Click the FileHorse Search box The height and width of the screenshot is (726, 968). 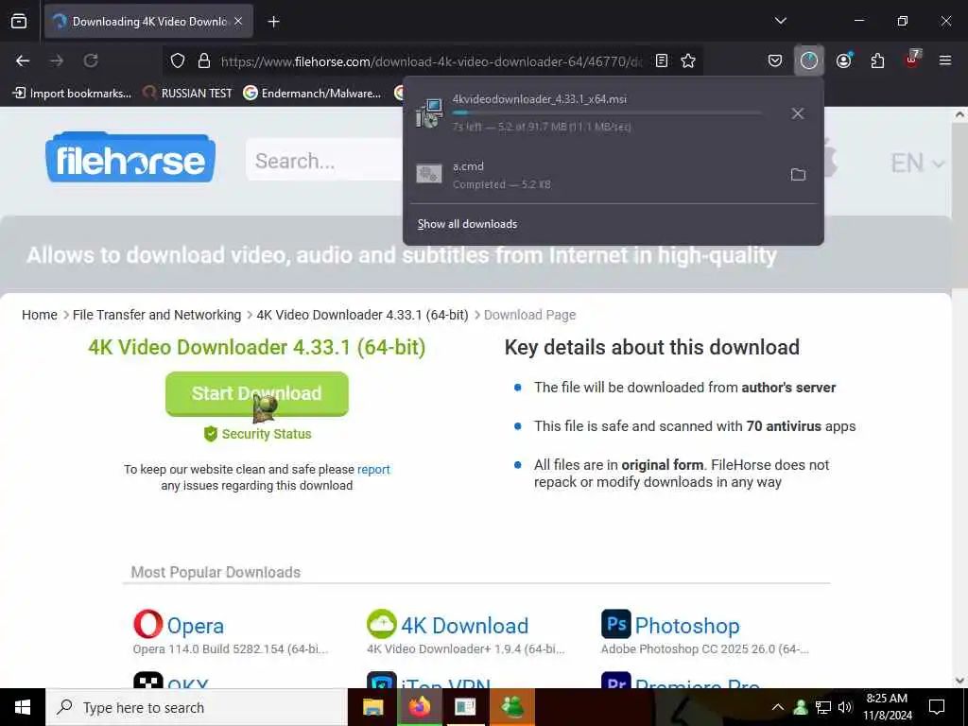tap(325, 161)
